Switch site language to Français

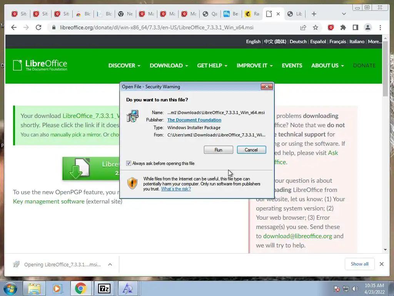tap(338, 42)
